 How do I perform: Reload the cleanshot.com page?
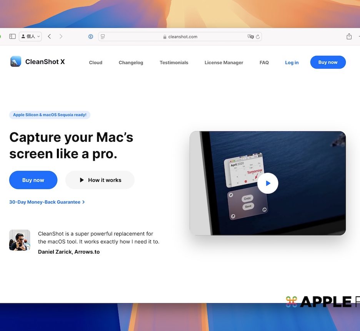(x=258, y=37)
